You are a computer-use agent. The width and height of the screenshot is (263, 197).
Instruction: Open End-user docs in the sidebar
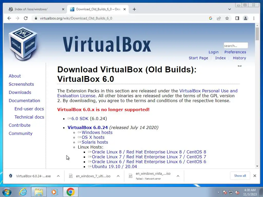[29, 109]
